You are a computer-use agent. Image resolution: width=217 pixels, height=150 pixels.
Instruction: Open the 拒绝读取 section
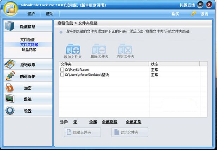click(28, 64)
